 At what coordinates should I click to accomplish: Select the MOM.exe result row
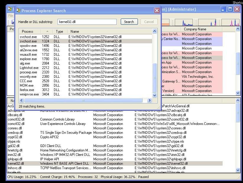[x=86, y=85]
